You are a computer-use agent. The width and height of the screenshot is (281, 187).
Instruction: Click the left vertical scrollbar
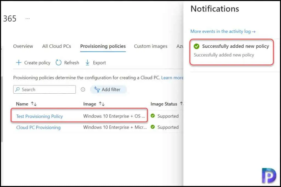tap(2, 109)
